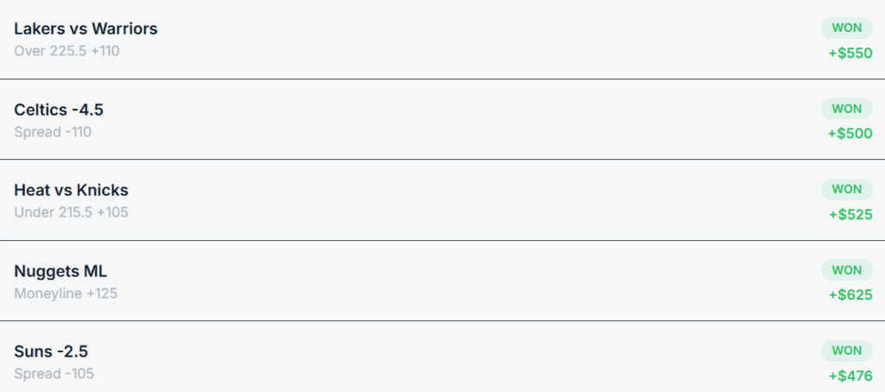Screen dimensions: 885x392
Task: Open the Suns -2.5 bet
Action: (51, 351)
